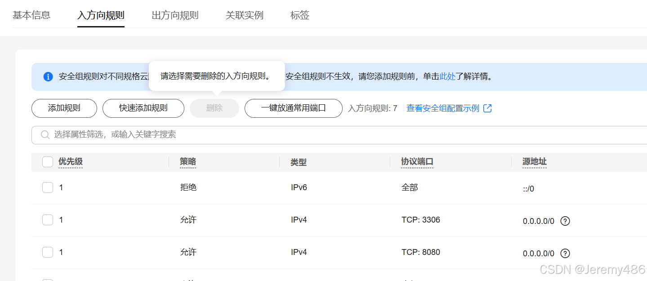Go to the 标签 tab
Viewport: 647px width, 281px height.
[300, 15]
